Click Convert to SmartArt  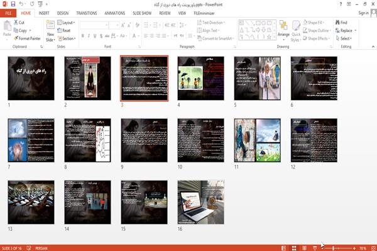tap(216, 38)
